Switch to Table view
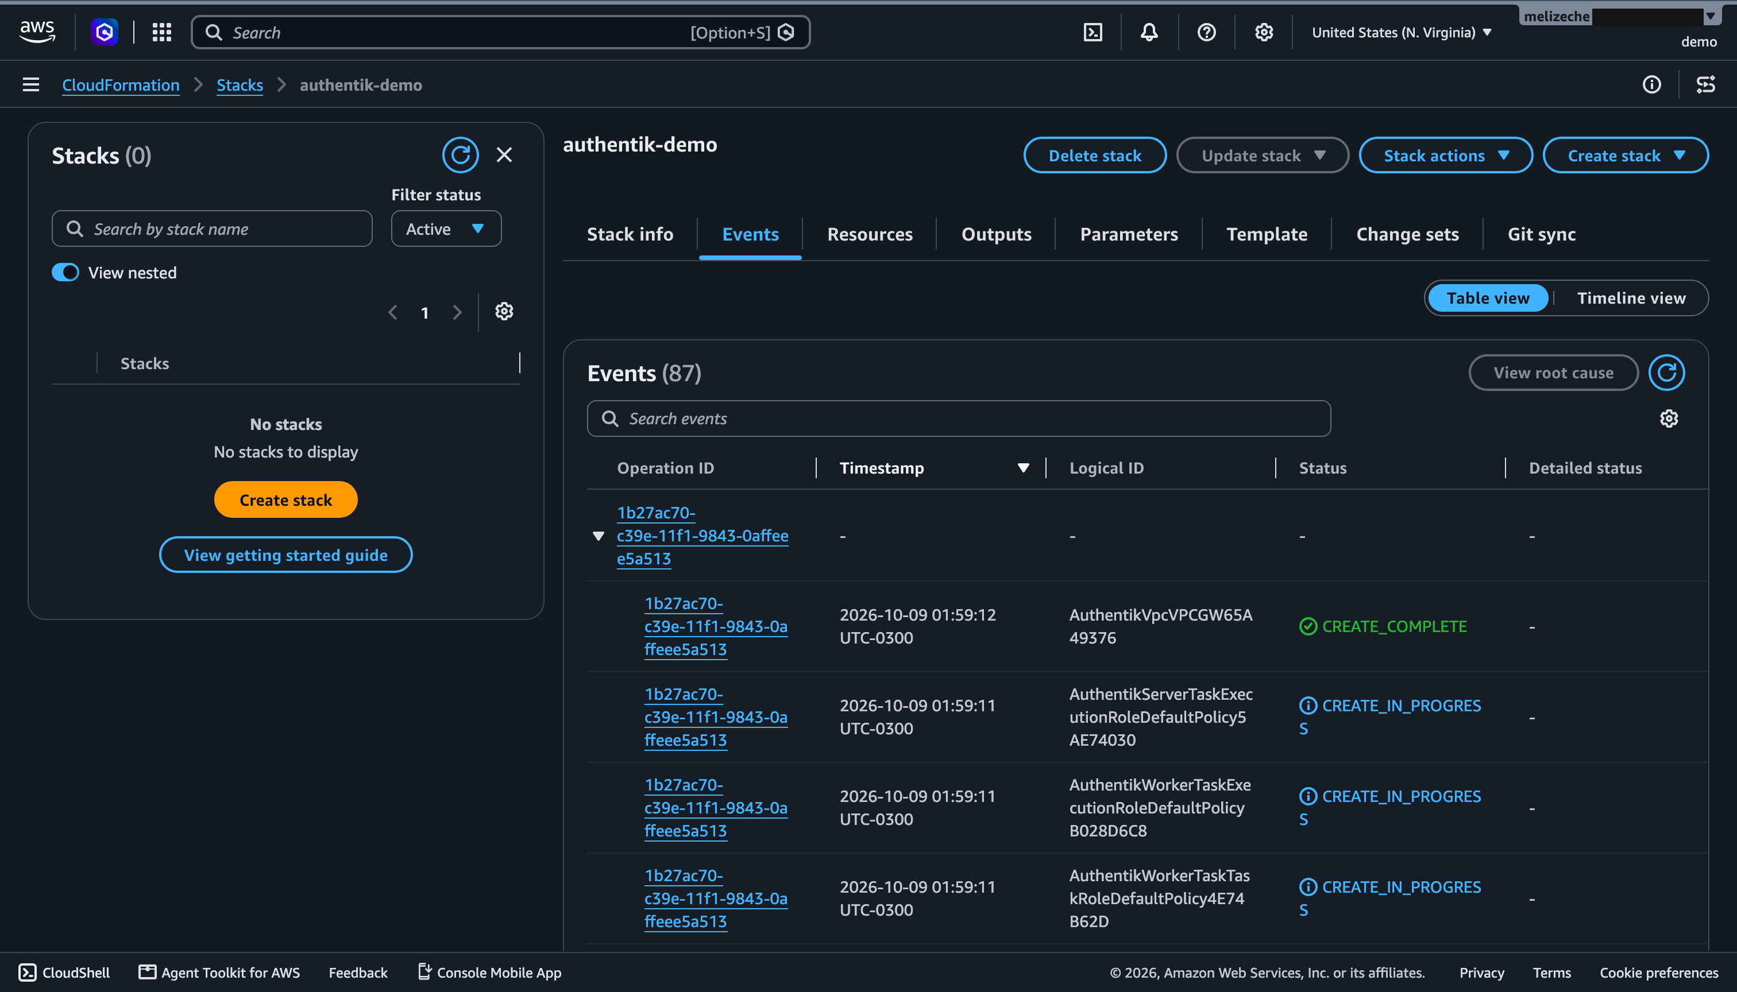This screenshot has height=992, width=1737. 1488,298
